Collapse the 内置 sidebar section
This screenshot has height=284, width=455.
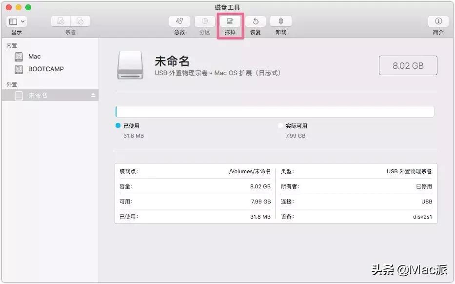11,45
